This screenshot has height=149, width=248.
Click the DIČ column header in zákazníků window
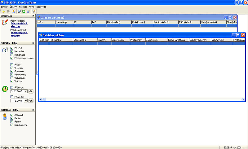99,22
